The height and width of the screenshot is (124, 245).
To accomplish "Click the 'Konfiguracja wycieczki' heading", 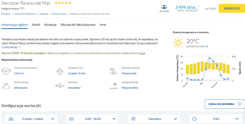I will pyautogui.click(x=21, y=106).
